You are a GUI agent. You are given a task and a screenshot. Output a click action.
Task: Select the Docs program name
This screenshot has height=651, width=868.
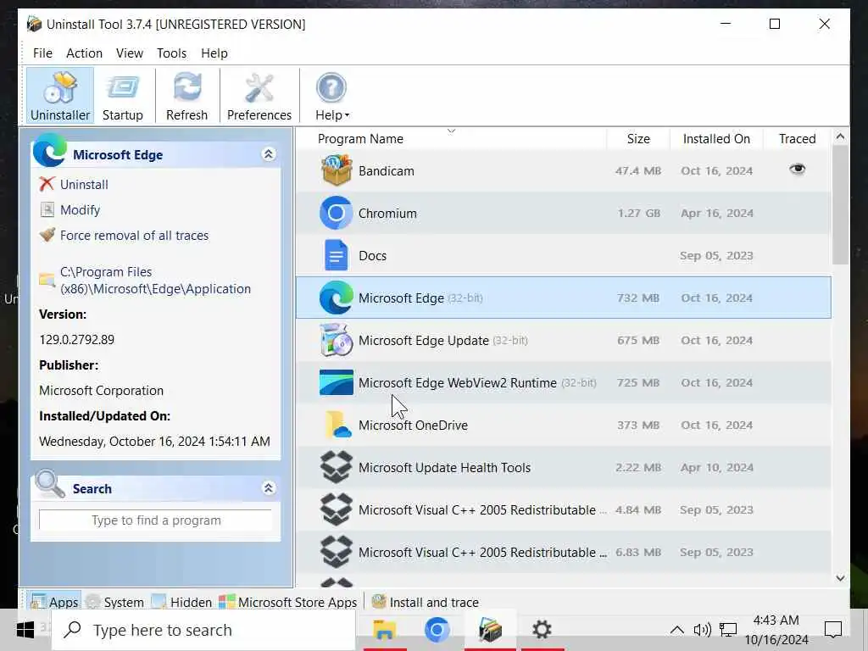(x=373, y=256)
